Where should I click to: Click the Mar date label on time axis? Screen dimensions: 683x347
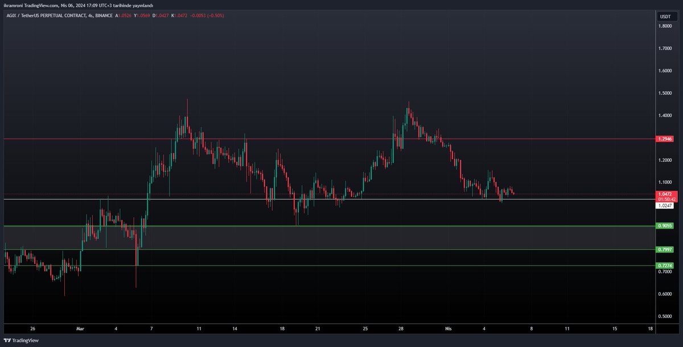(x=80, y=329)
